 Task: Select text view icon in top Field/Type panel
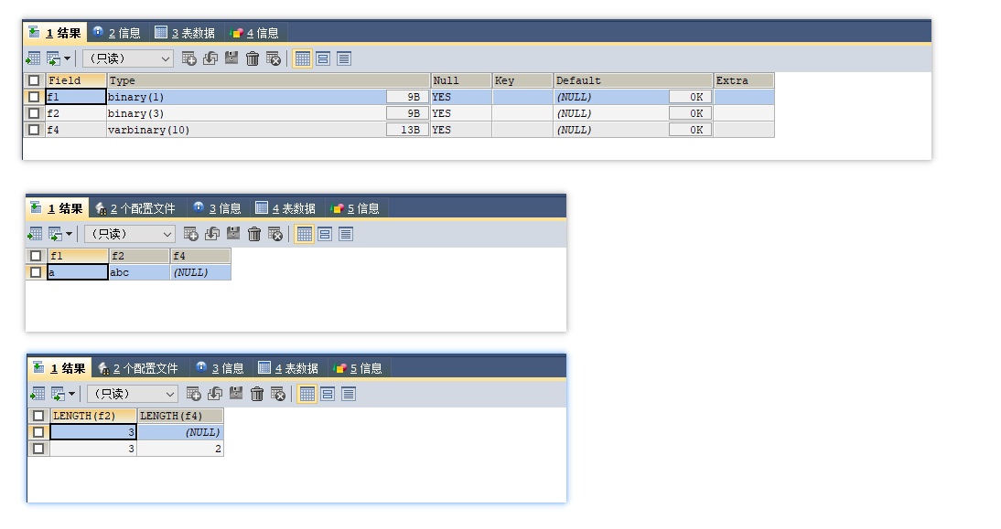click(344, 58)
